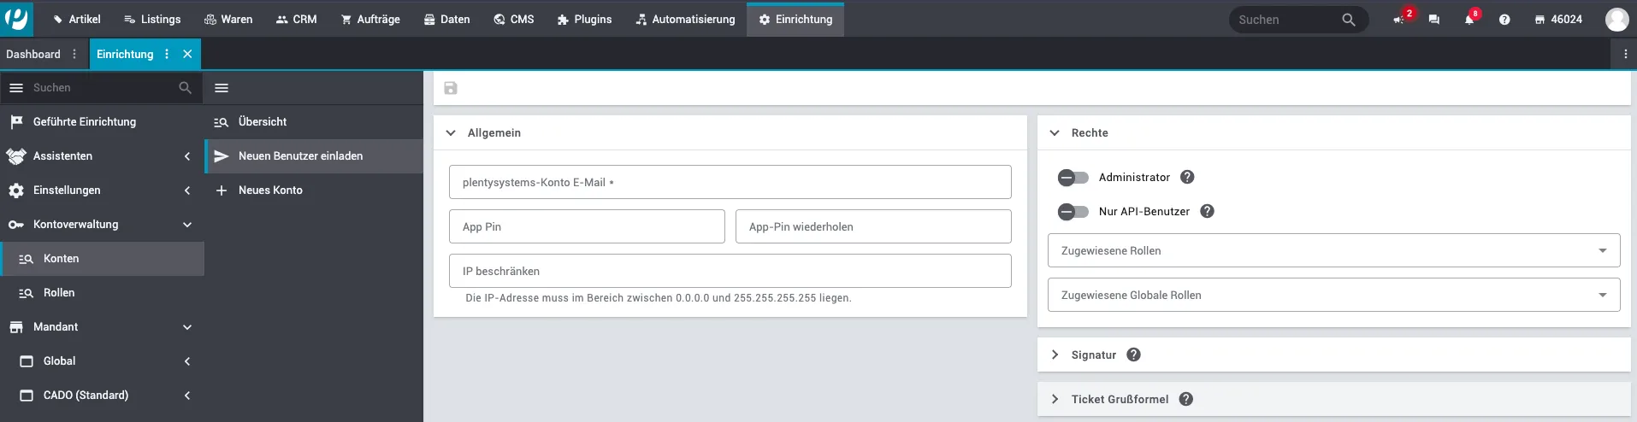The width and height of the screenshot is (1637, 422).
Task: Open the Automatisierung menu
Action: coord(685,19)
